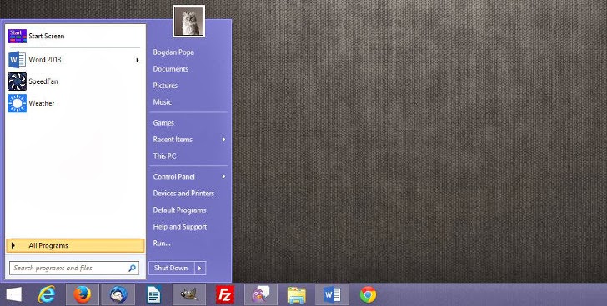Launch FileZilla from taskbar
Screen dimensions: 607x306
(225, 295)
